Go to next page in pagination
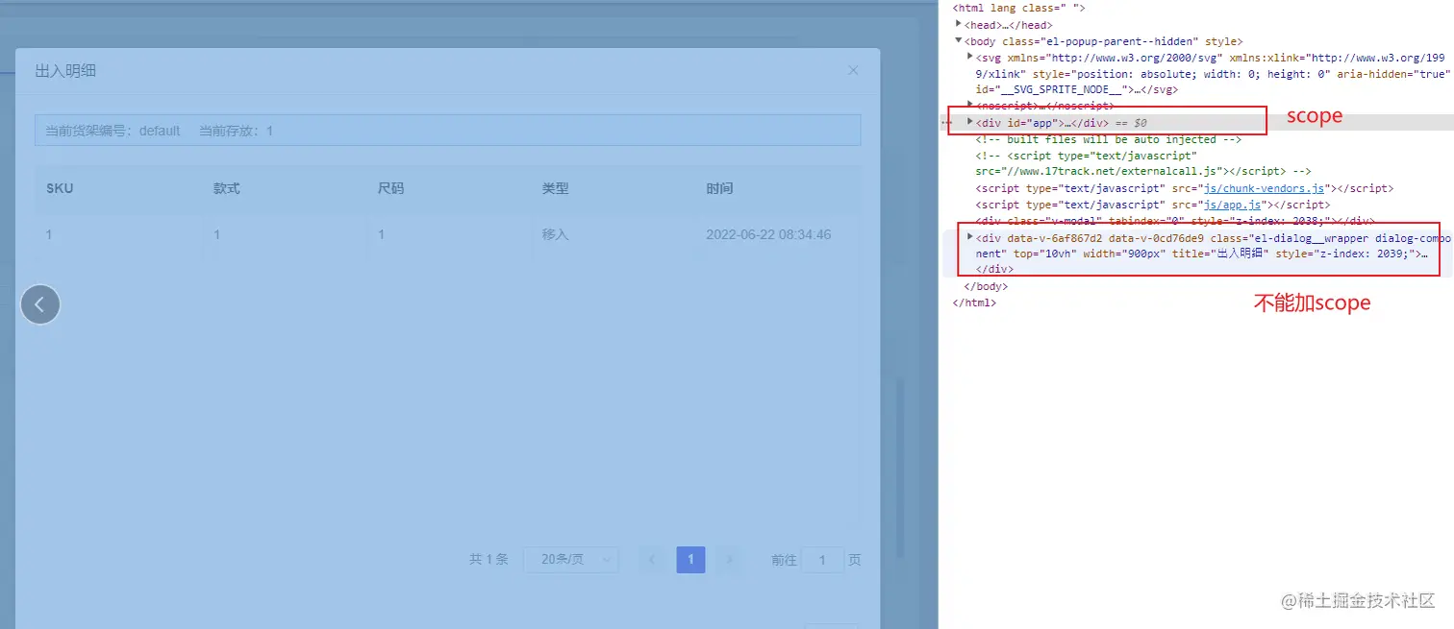 [x=729, y=559]
